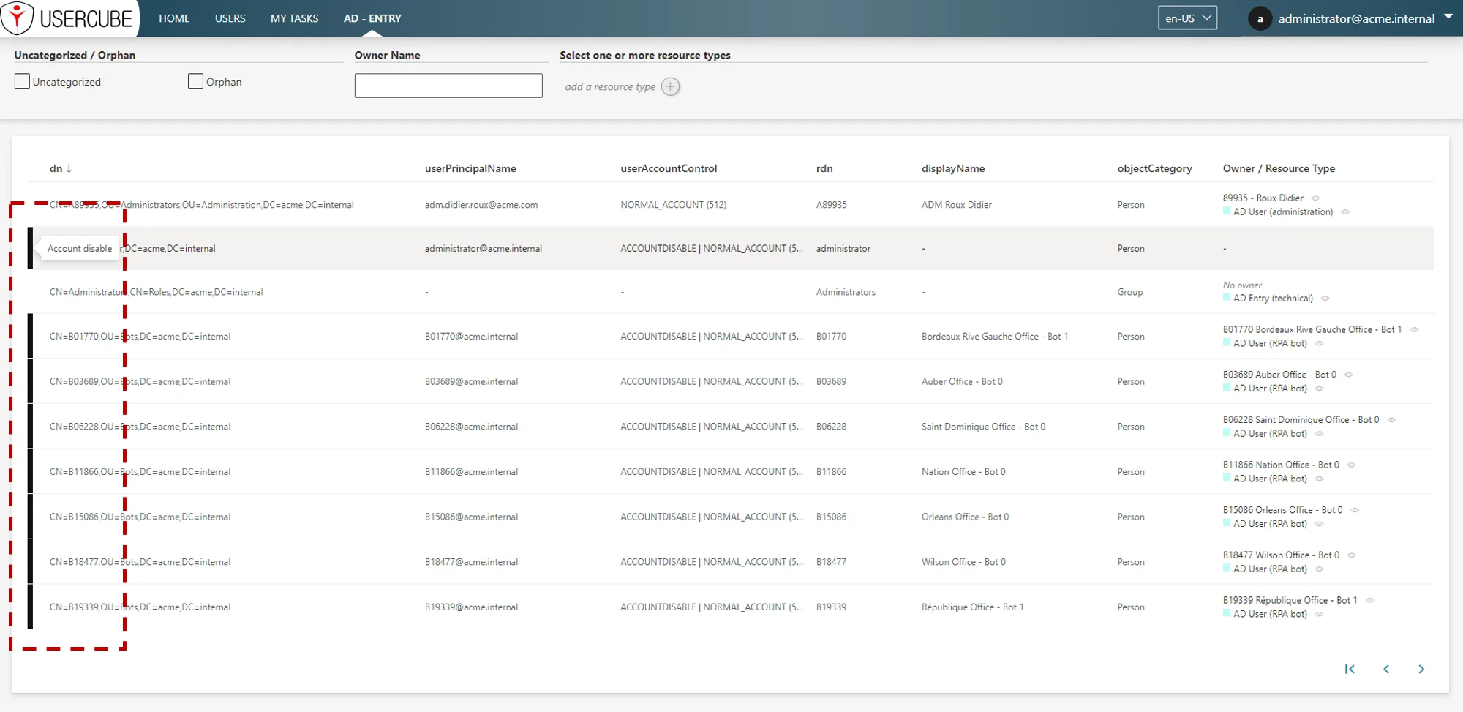Go to the previous results page

[1385, 669]
